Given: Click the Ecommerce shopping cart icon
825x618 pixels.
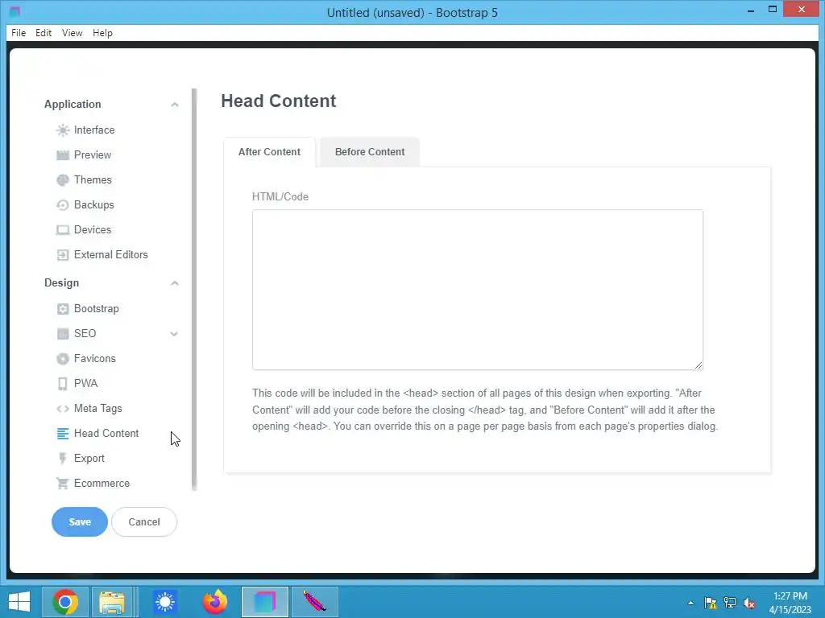Looking at the screenshot, I should pyautogui.click(x=63, y=484).
